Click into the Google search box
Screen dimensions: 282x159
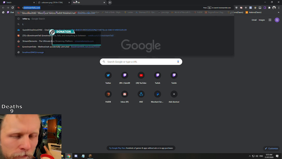tap(141, 62)
